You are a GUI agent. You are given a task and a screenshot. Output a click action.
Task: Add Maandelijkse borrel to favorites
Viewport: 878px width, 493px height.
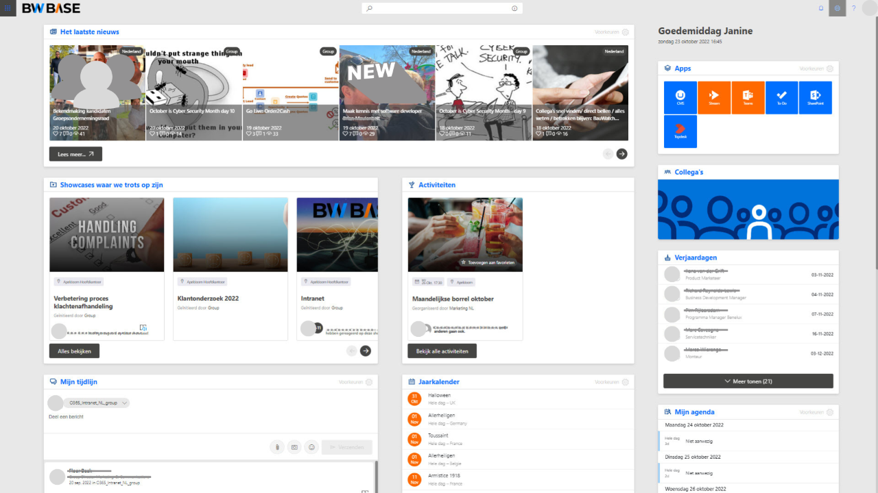click(488, 262)
